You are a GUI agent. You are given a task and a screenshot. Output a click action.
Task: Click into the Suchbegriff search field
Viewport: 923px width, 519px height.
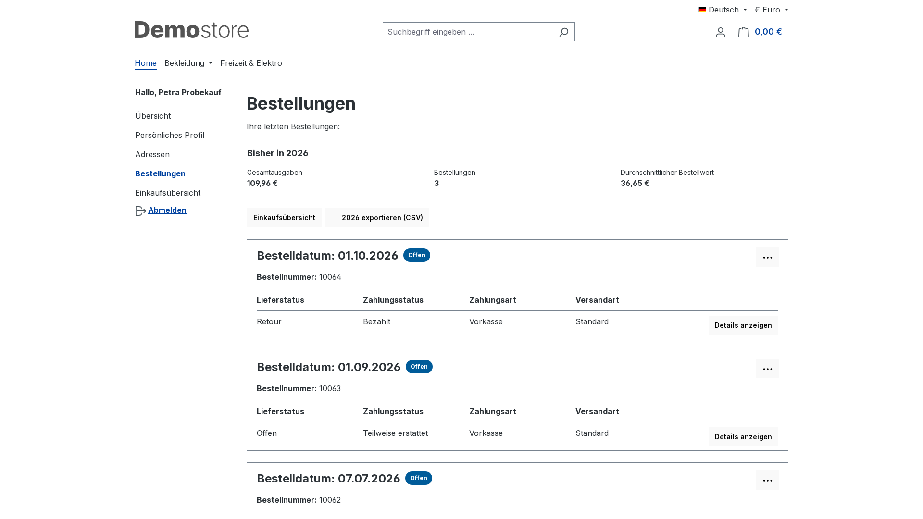[x=468, y=32]
